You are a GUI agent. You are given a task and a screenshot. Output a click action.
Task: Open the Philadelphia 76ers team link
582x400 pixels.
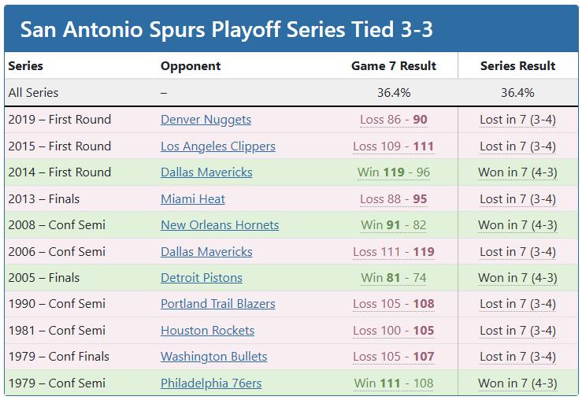[x=211, y=383]
